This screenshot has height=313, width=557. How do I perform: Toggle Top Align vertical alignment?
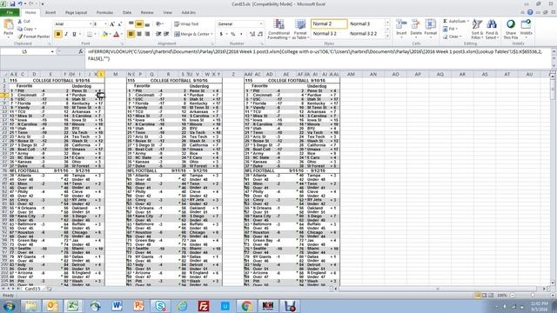coord(131,23)
